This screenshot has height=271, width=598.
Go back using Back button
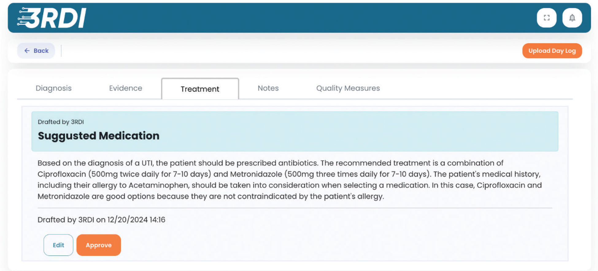(x=36, y=51)
